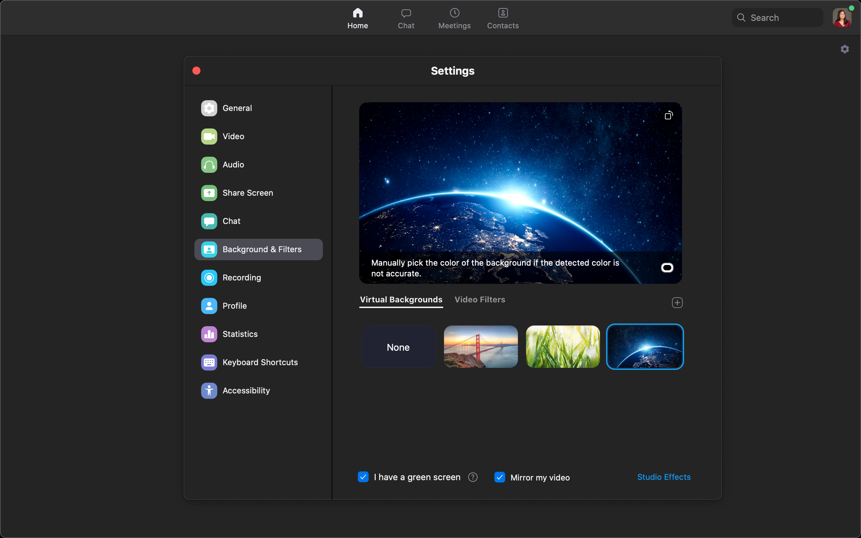Switch to Video Filters tab
Viewport: 861px width, 538px height.
(480, 300)
